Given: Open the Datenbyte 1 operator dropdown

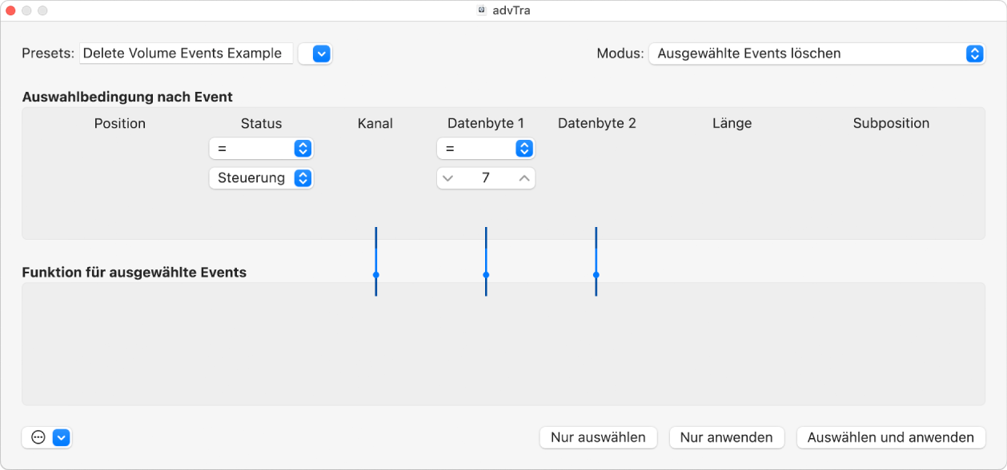Looking at the screenshot, I should click(x=485, y=148).
